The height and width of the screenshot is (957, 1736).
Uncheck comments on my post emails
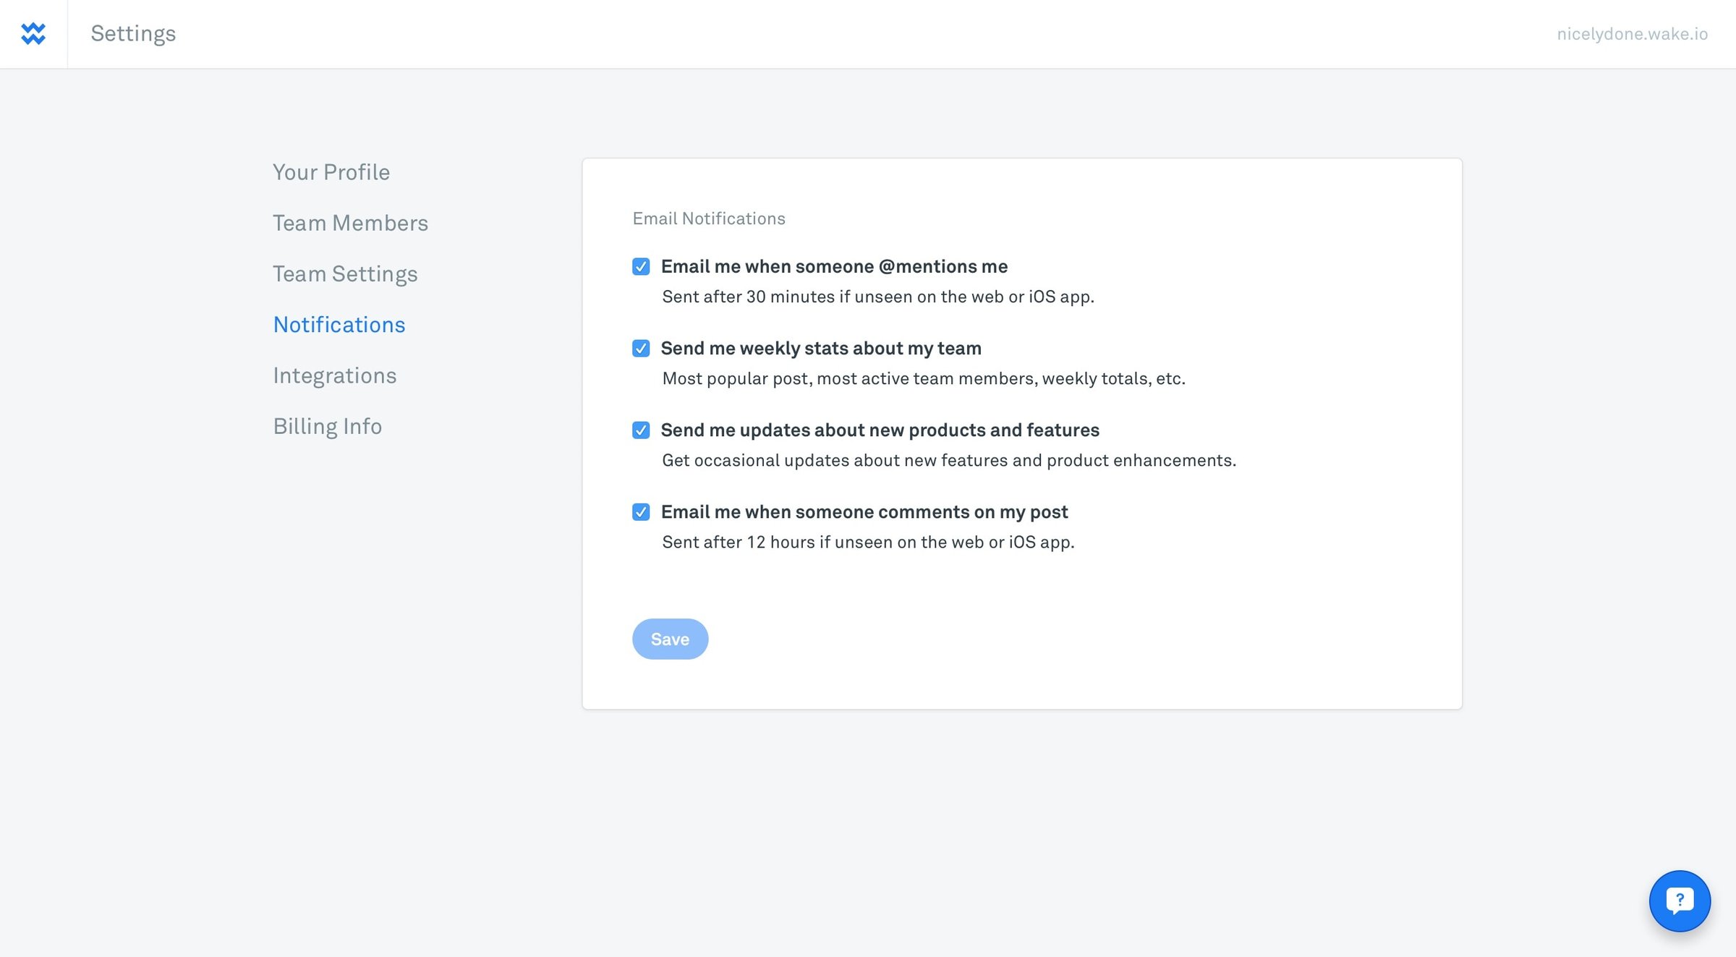(641, 512)
